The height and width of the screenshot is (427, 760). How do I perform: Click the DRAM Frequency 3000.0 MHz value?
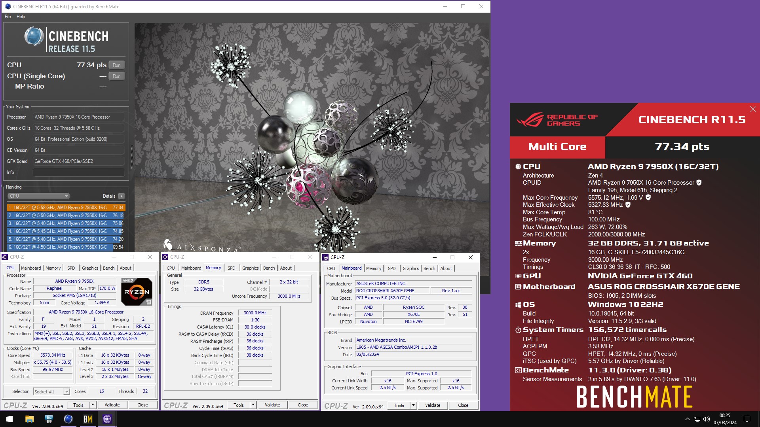(x=255, y=313)
